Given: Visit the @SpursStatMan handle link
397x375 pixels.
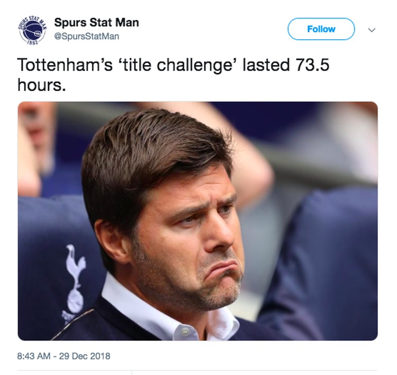Looking at the screenshot, I should click(87, 36).
